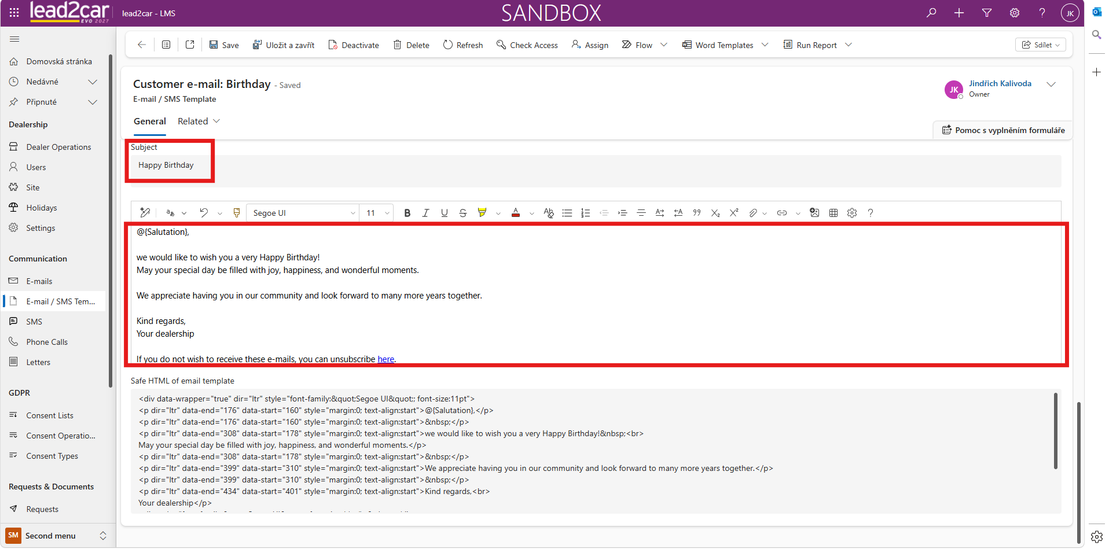Screen dimensions: 1109x549
Task: Click the format painter brush icon
Action: 237,213
